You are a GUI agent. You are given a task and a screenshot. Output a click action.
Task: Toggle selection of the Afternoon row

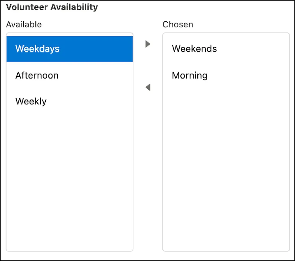(70, 75)
